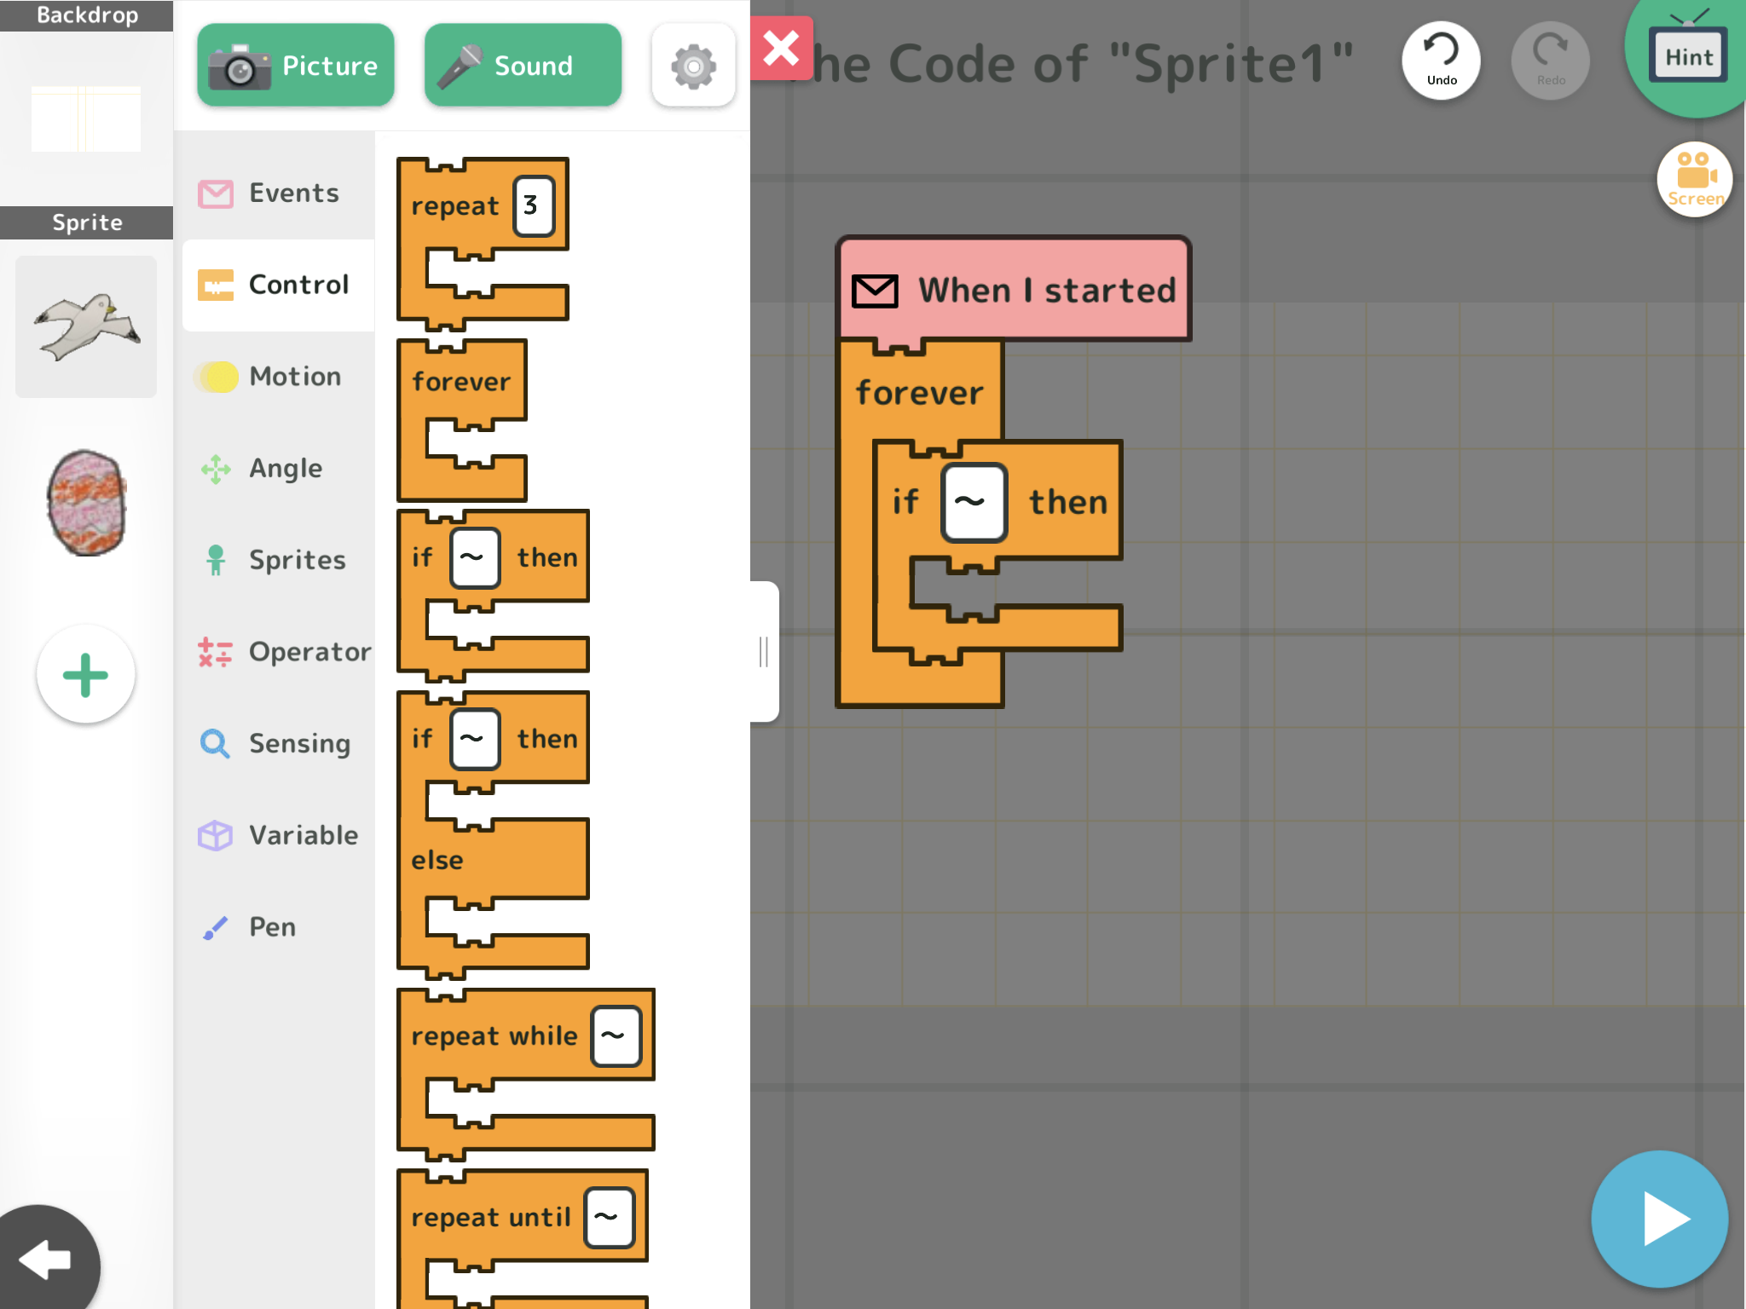The width and height of the screenshot is (1746, 1309).
Task: Select the white backdrop thumbnail
Action: pos(86,118)
